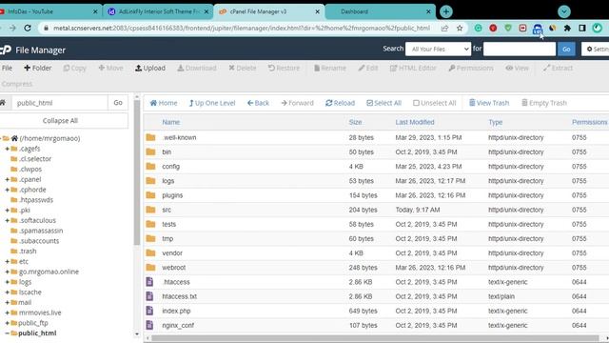
Task: Open a new browser tab
Action: [x=446, y=11]
